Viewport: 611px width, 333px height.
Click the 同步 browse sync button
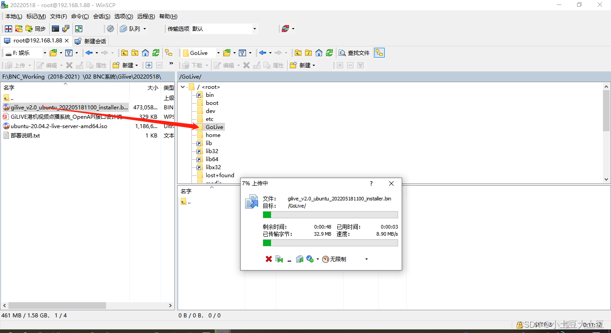(36, 29)
